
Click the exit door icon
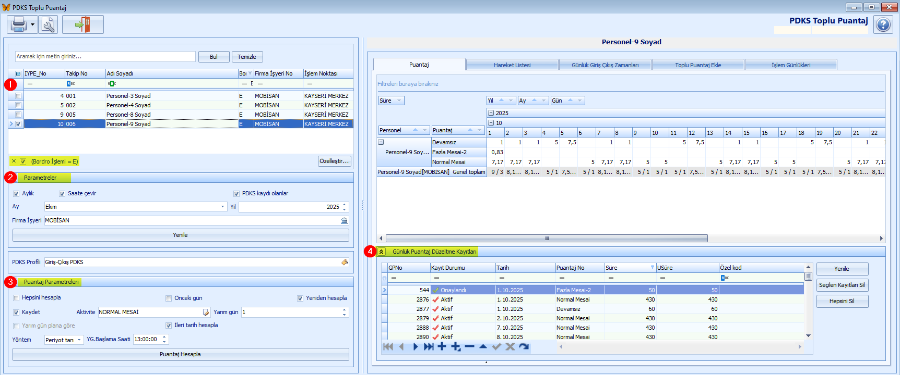tap(82, 24)
